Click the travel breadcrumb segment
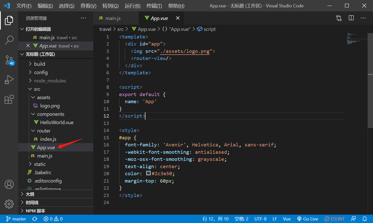 105,29
